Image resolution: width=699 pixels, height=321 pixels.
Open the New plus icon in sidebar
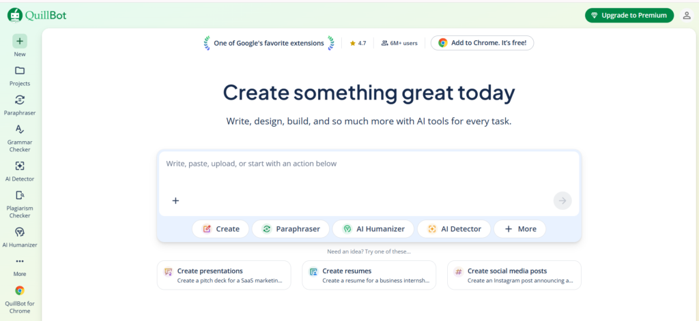pyautogui.click(x=20, y=41)
